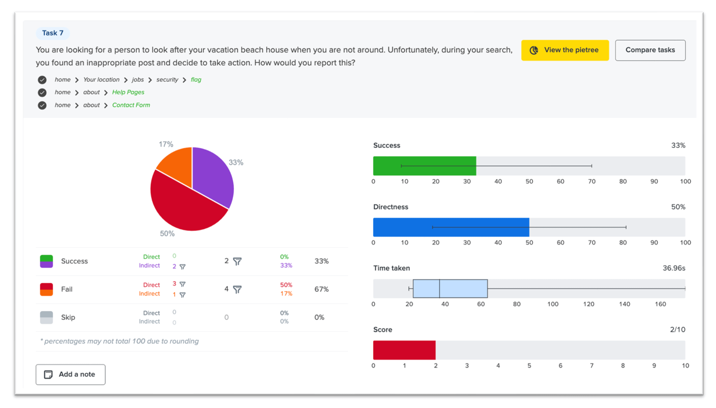Click chevron after 'home' in the Contact Form path
Image resolution: width=716 pixels, height=408 pixels.
(77, 105)
